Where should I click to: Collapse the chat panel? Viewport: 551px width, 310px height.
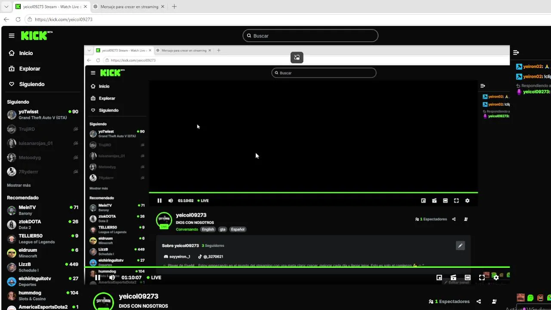[516, 53]
